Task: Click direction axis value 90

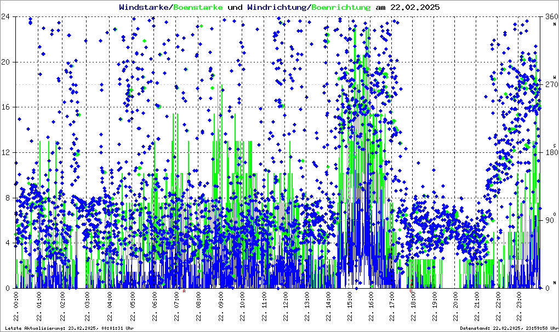Action: [550, 220]
